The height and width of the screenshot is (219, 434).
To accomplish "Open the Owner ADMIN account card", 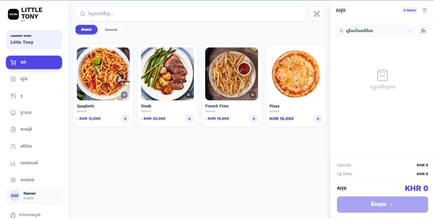I will 34,196.
